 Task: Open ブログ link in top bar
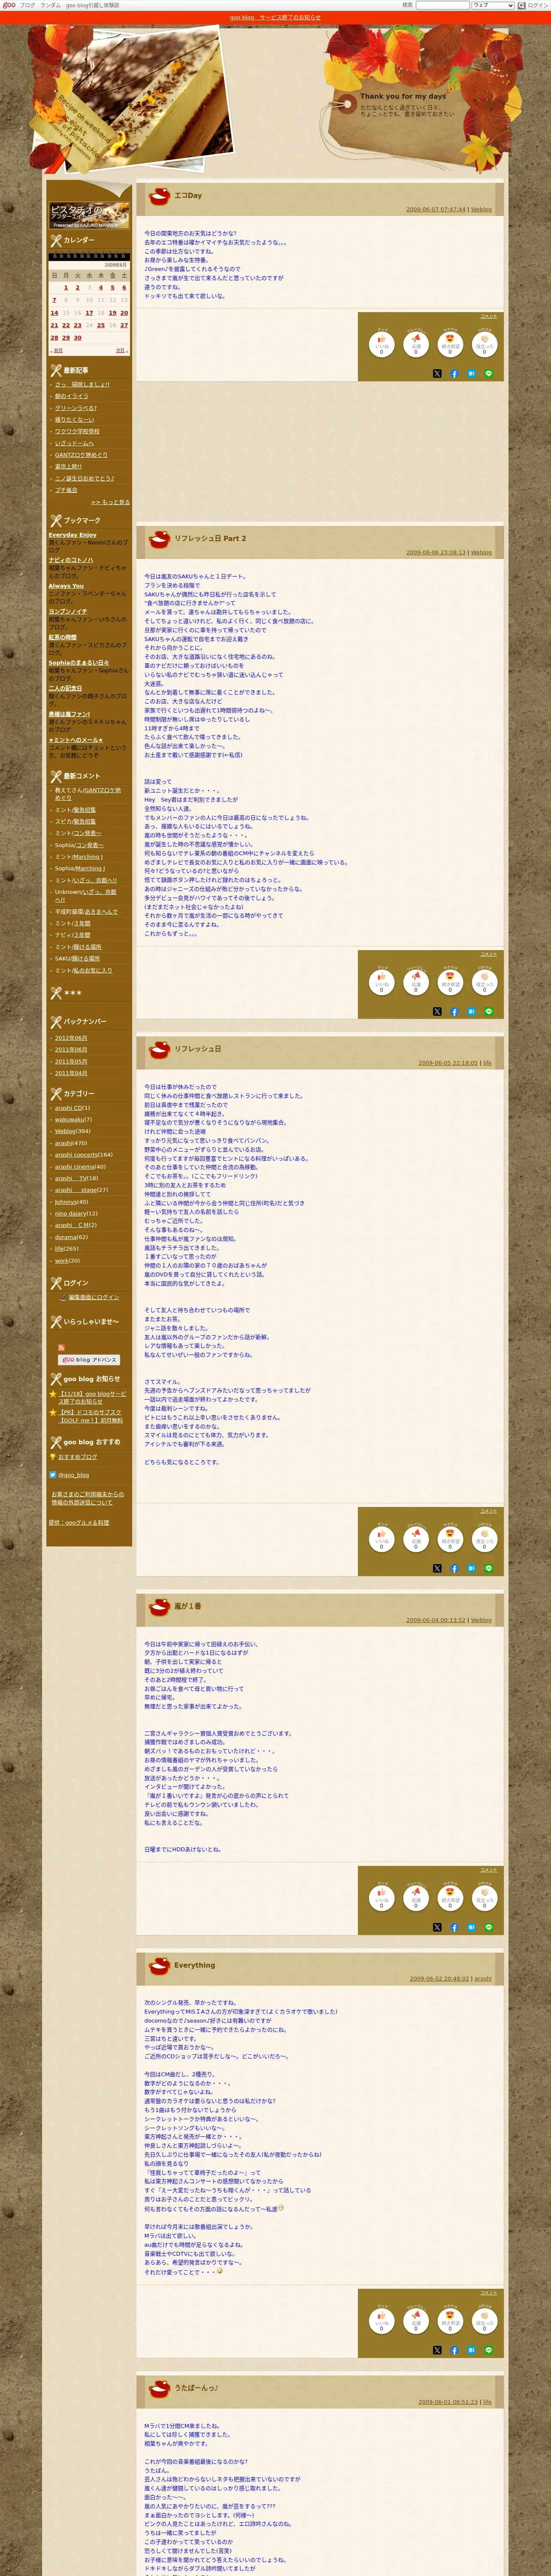click(x=27, y=5)
